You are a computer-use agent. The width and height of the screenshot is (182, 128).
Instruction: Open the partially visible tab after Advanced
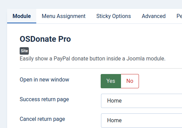179,16
